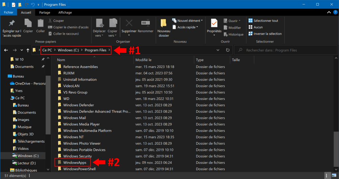Click Modifier in the Ouvrir group

coord(232,28)
